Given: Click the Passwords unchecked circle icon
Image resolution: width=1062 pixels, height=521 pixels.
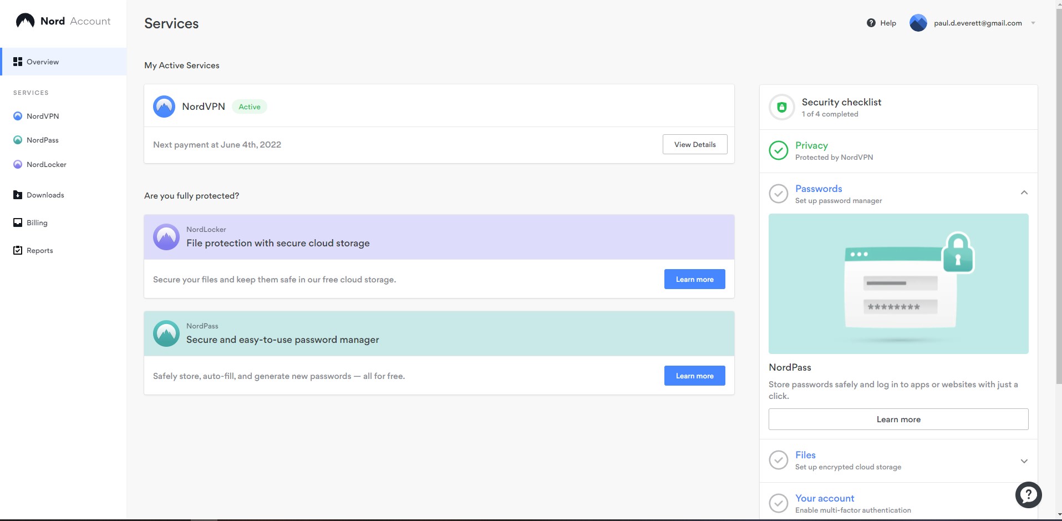Looking at the screenshot, I should click(779, 194).
